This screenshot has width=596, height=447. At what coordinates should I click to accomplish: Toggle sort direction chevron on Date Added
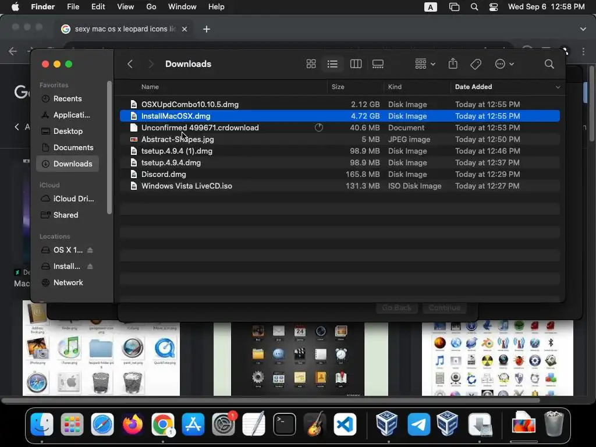point(558,87)
